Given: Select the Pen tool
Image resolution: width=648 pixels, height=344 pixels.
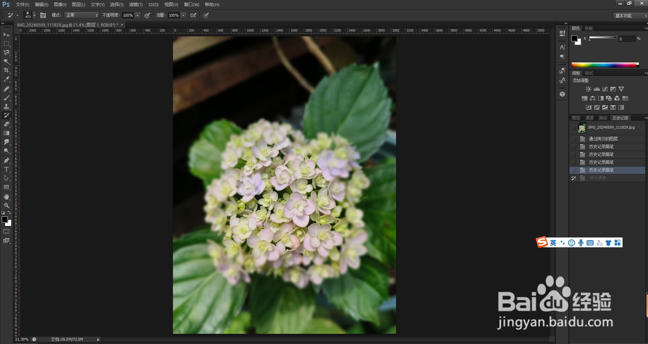Looking at the screenshot, I should click(x=6, y=160).
